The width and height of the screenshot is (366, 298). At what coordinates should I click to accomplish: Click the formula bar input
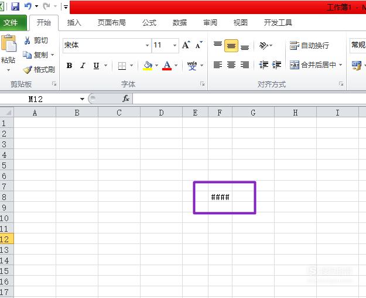click(249, 99)
